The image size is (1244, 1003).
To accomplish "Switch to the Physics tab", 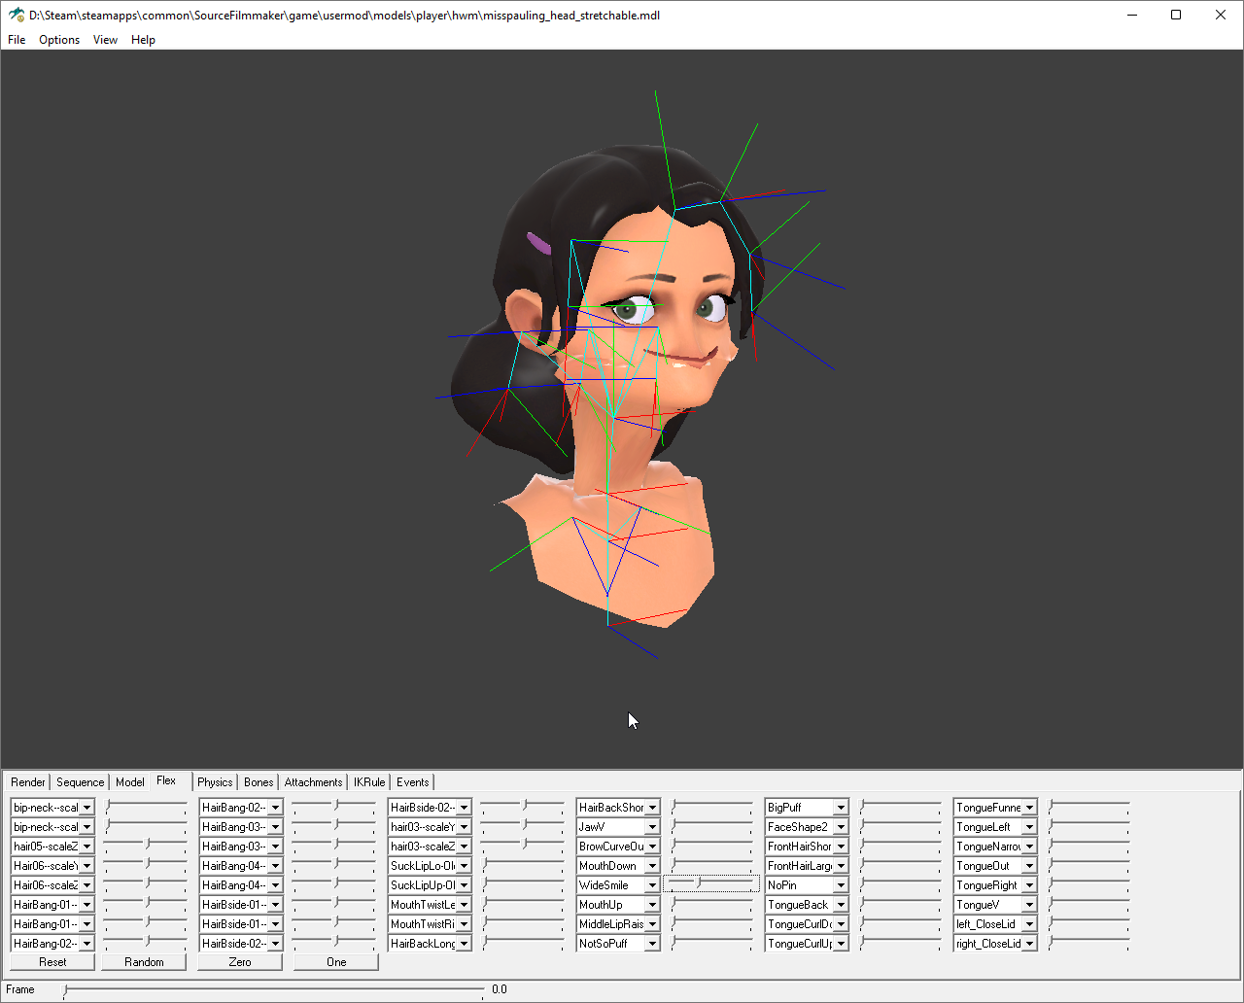I will point(215,782).
